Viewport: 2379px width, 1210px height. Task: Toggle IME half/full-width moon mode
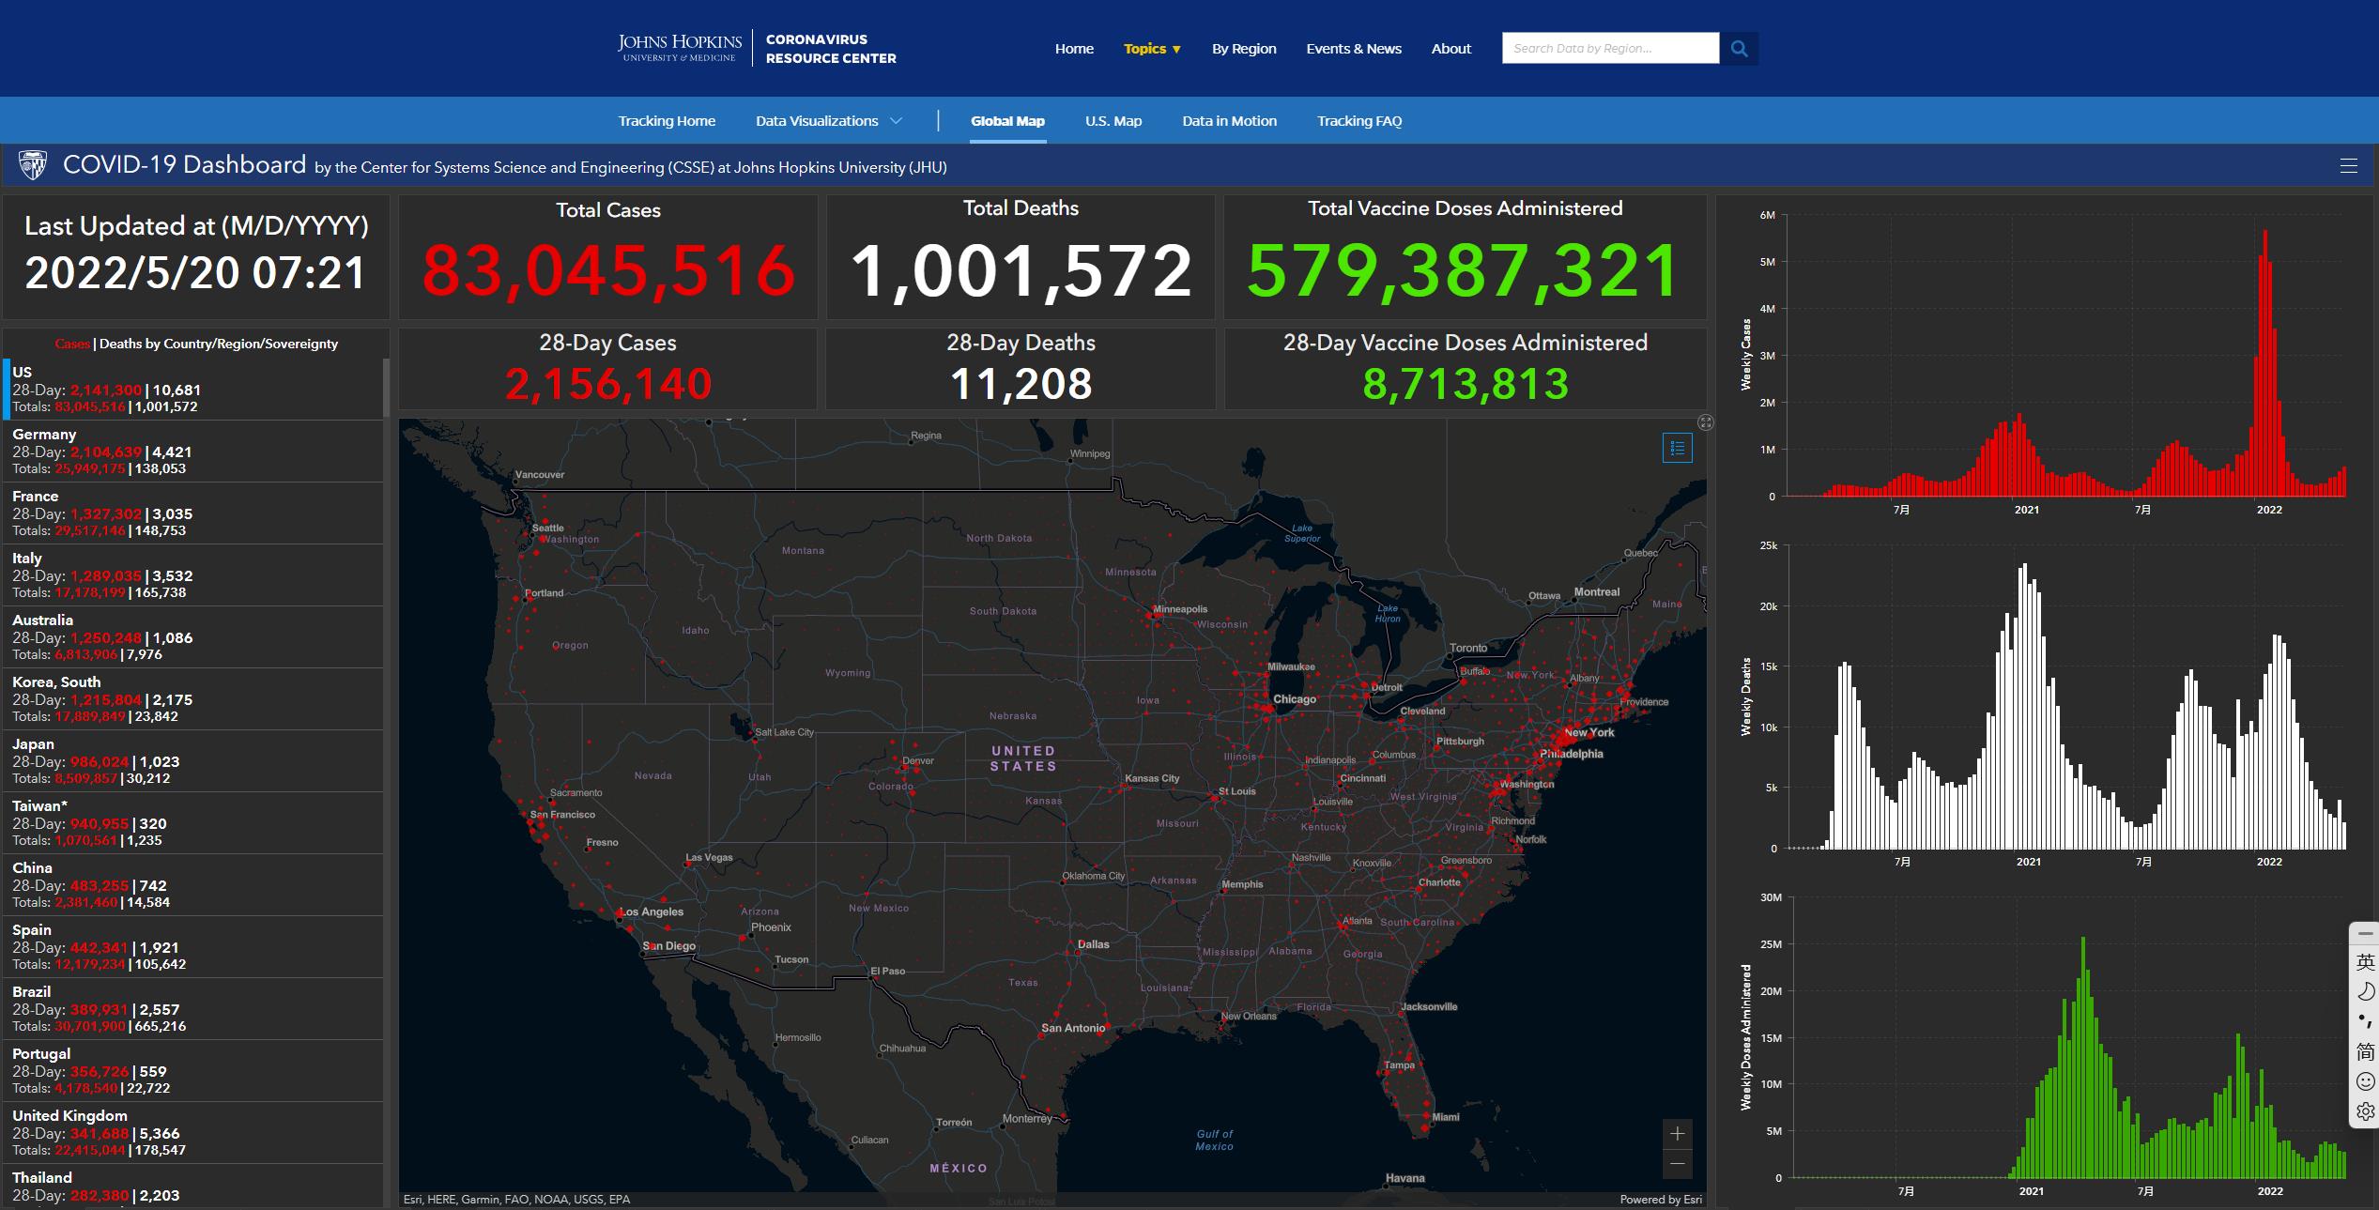pos(2365,991)
